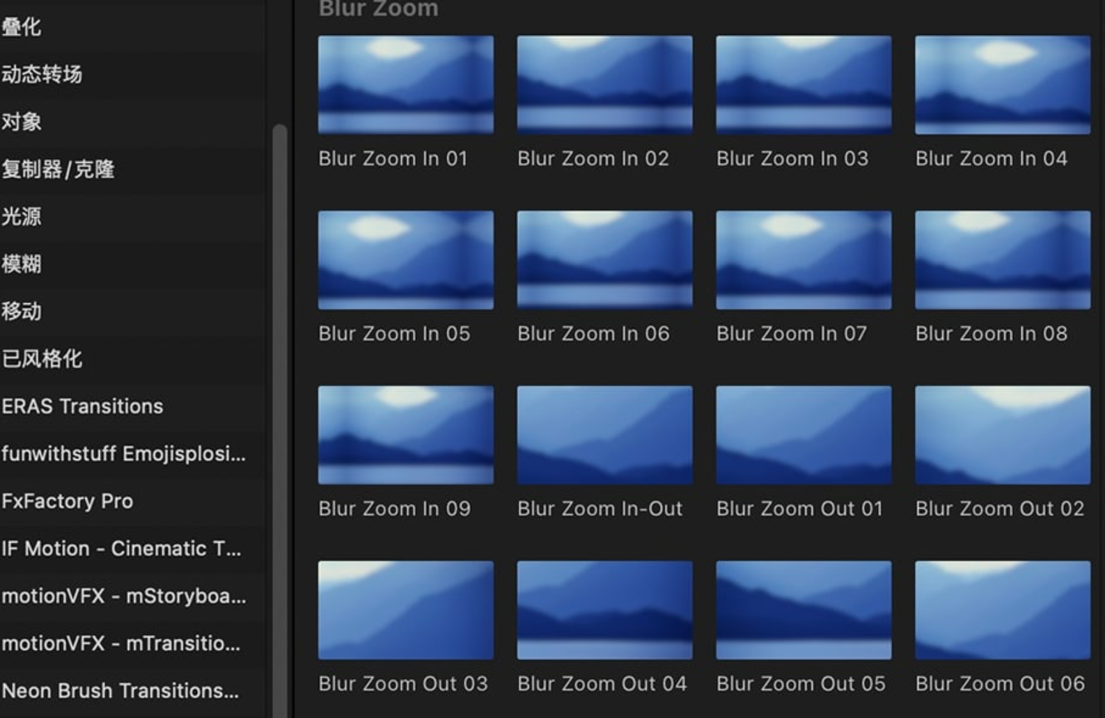Click the sidebar vertical scrollbar

coord(280,417)
